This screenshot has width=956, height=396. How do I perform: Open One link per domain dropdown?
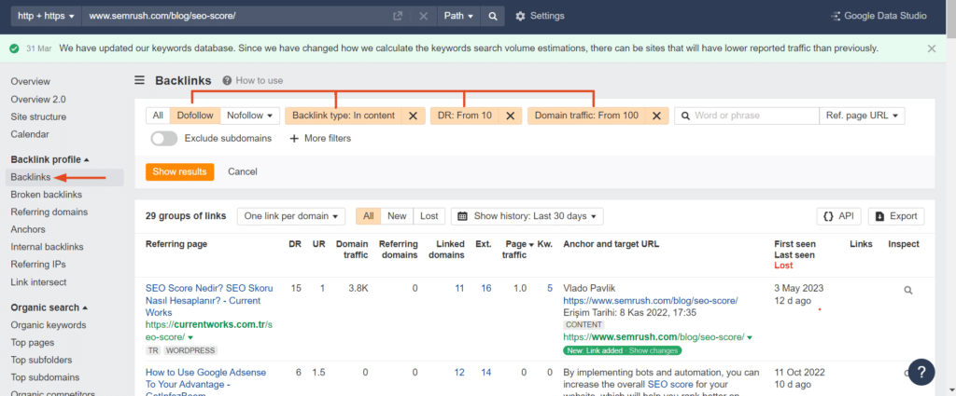(x=291, y=216)
